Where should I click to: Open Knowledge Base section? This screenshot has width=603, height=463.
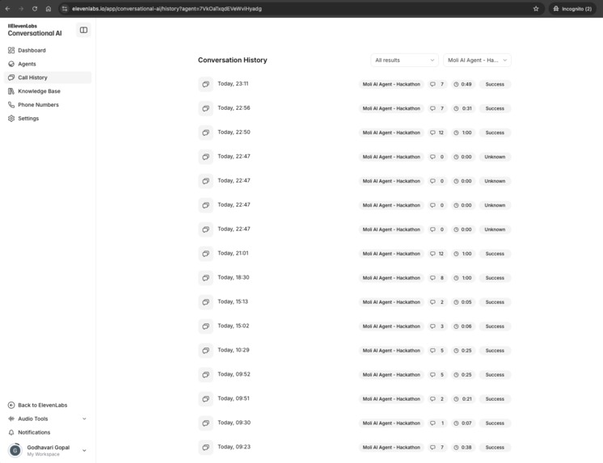pos(48,91)
